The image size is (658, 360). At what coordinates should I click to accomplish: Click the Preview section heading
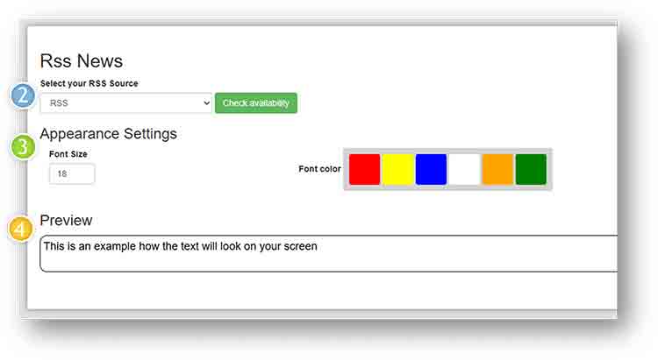tap(66, 220)
